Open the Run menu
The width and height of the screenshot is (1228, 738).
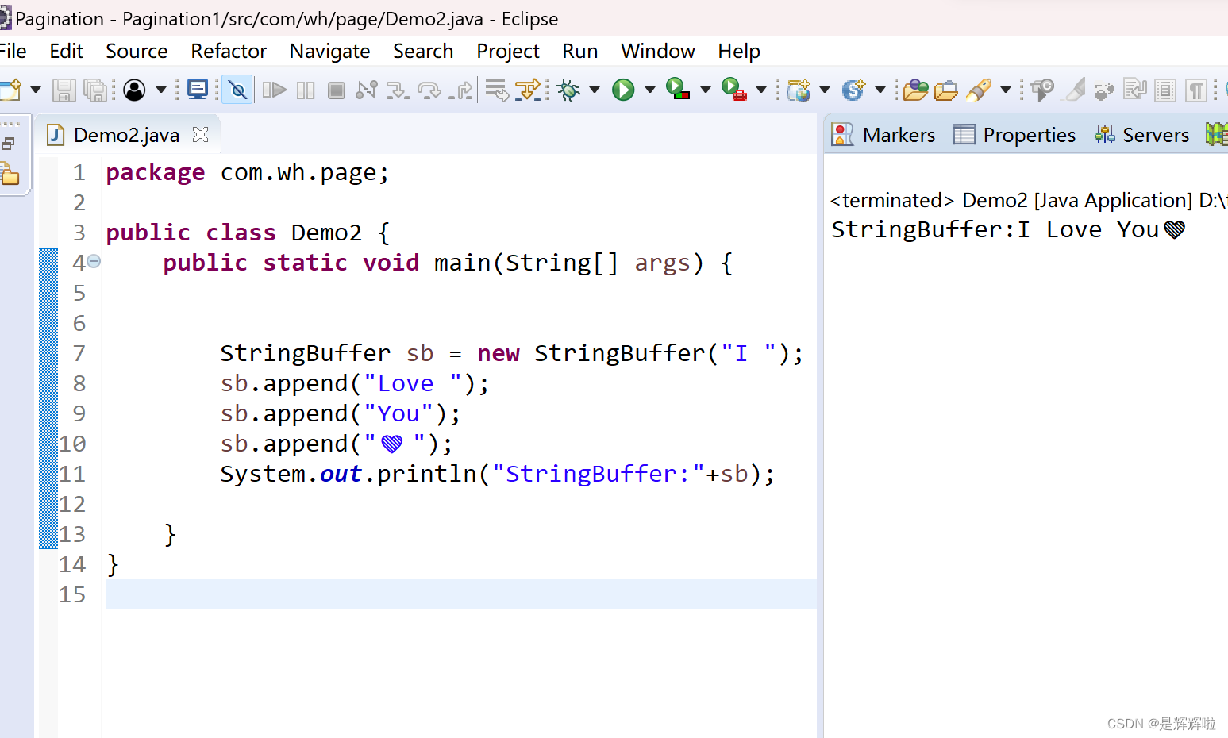tap(580, 51)
